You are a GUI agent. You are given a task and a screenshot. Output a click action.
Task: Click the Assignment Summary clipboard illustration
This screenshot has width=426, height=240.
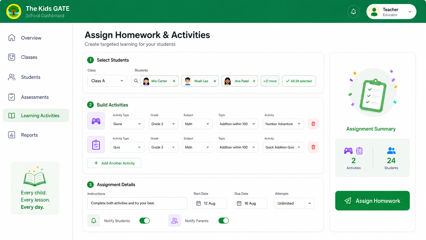(373, 95)
